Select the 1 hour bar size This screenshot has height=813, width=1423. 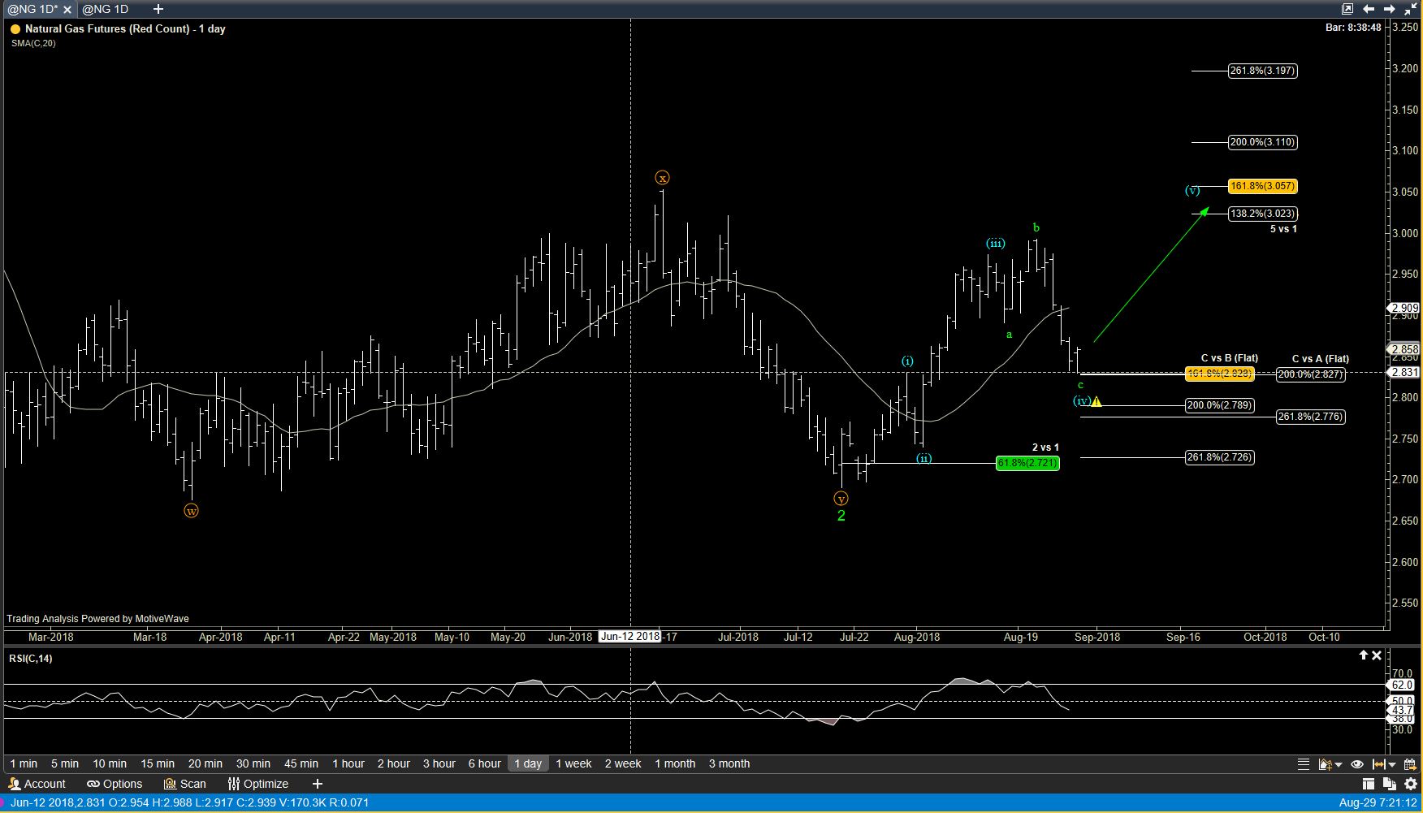click(348, 763)
